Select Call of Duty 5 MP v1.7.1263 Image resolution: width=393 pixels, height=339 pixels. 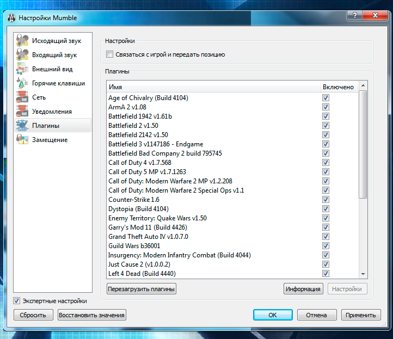[233, 172]
